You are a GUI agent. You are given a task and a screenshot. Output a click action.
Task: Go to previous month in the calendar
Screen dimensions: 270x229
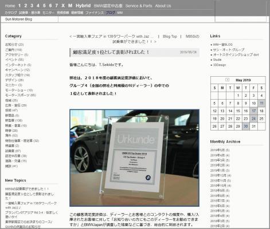click(227, 80)
